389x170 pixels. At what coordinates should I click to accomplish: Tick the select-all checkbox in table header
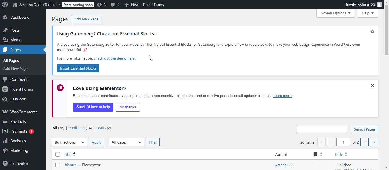58,154
